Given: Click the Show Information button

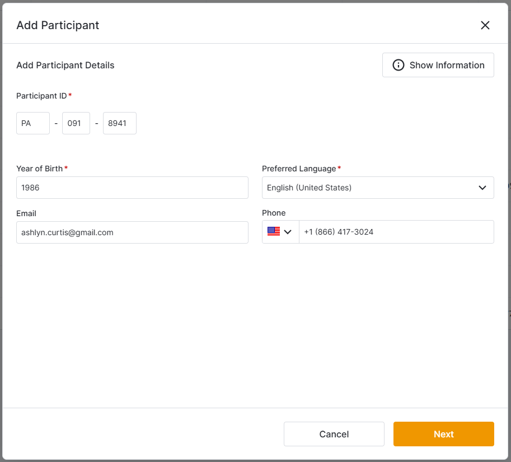Looking at the screenshot, I should (438, 65).
